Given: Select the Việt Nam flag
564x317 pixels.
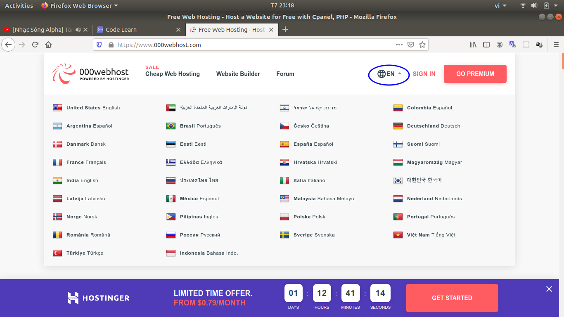Looking at the screenshot, I should click(398, 235).
